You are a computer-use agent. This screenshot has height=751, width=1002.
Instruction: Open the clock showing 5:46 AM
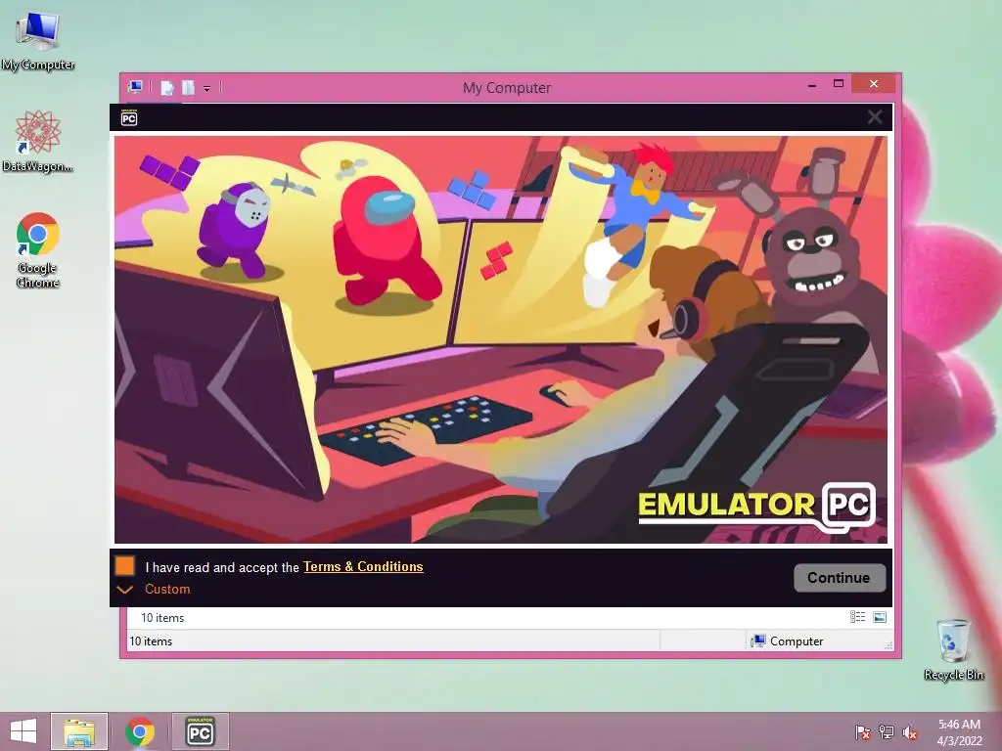point(959,731)
